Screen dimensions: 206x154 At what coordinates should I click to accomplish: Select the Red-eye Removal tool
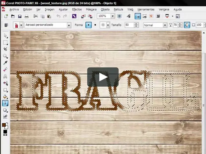[x=5, y=83]
